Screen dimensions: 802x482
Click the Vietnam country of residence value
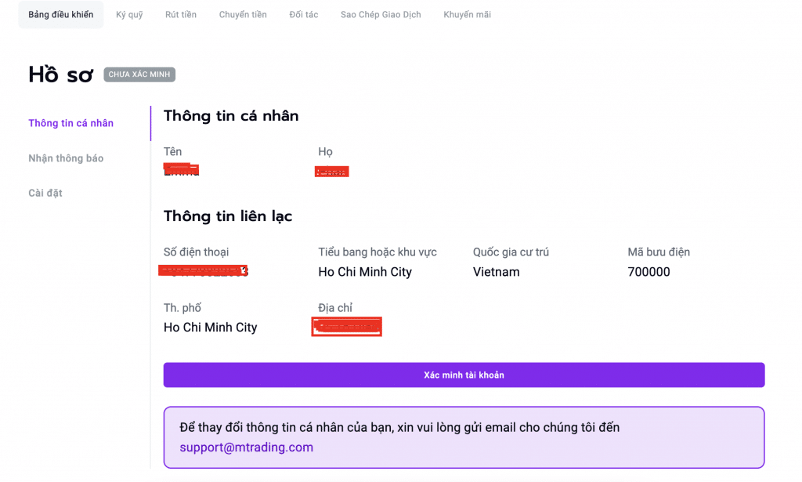(x=496, y=272)
